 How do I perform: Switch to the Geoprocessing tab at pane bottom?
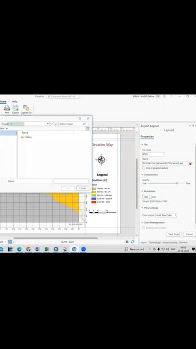pyautogui.click(x=170, y=242)
